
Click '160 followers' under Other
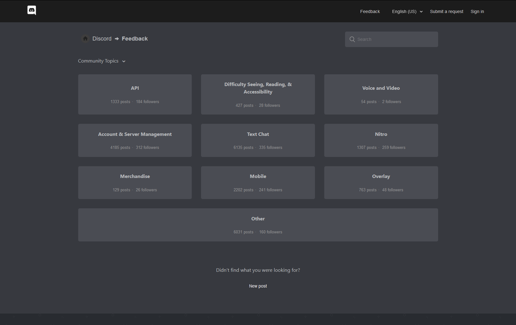pos(271,232)
